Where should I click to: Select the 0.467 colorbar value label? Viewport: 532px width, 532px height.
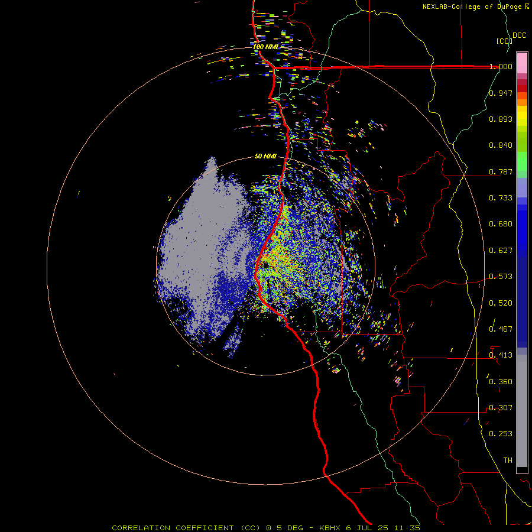click(501, 329)
